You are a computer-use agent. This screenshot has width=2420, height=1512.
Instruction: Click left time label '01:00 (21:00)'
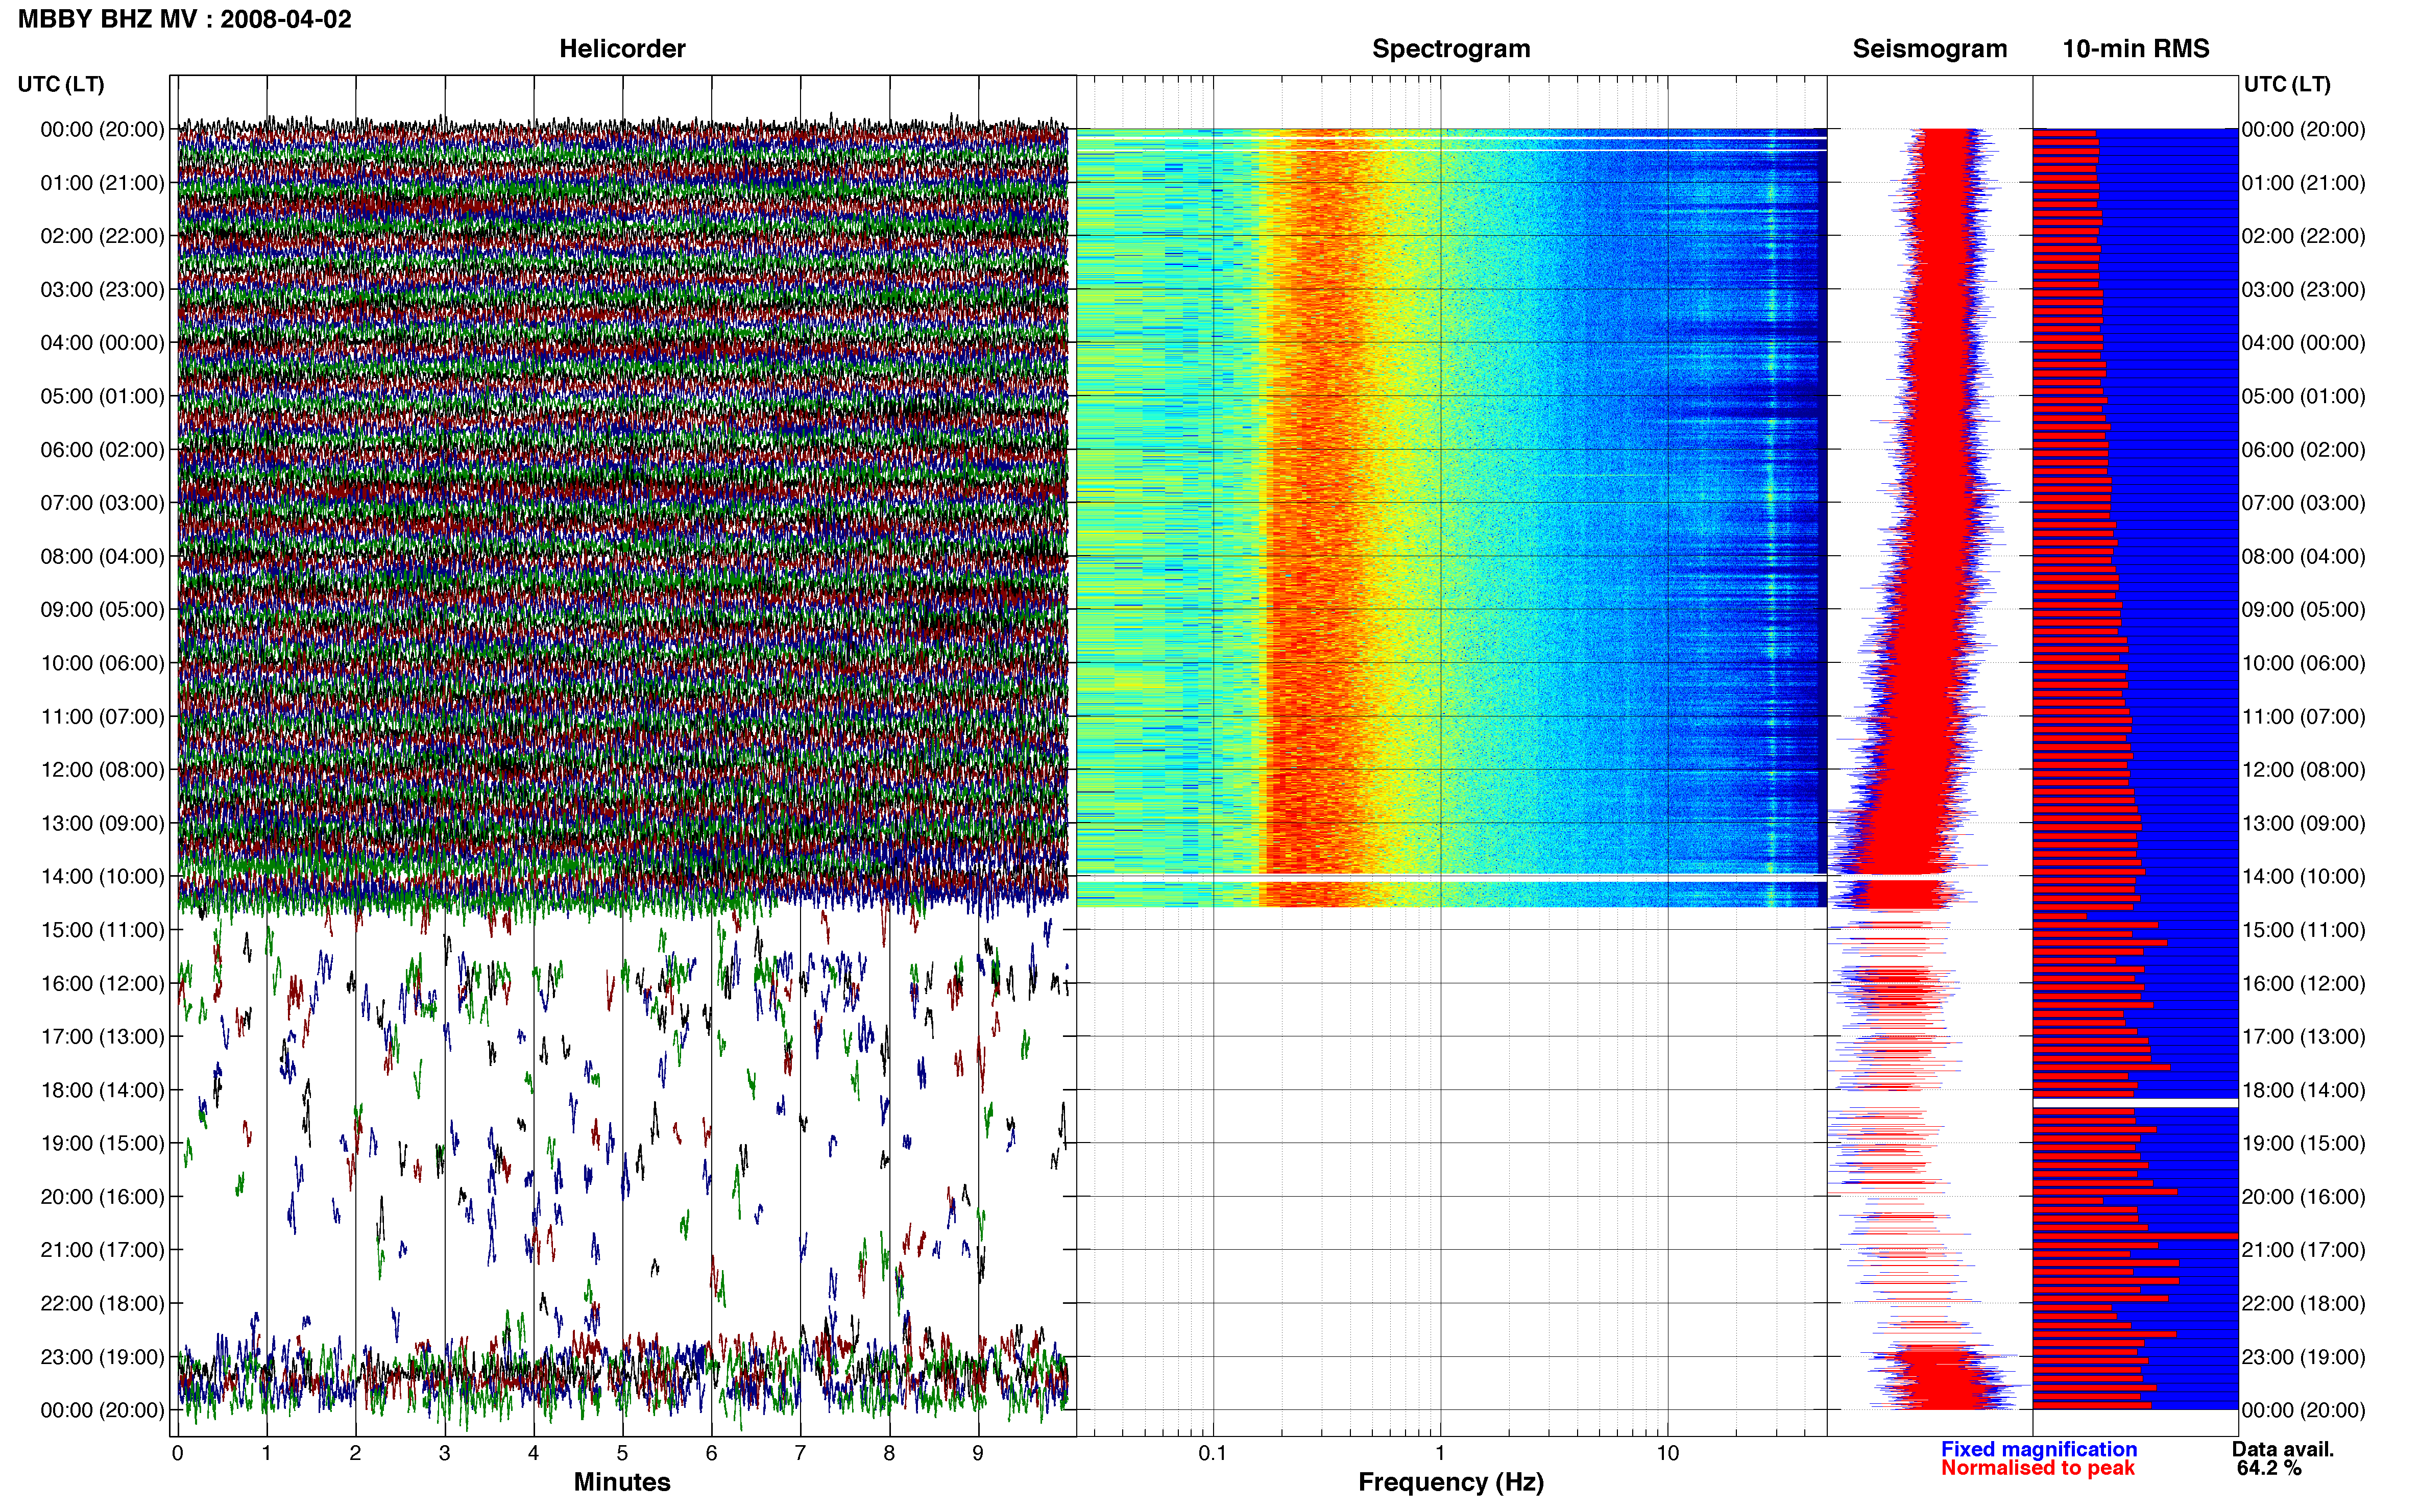coord(102,183)
